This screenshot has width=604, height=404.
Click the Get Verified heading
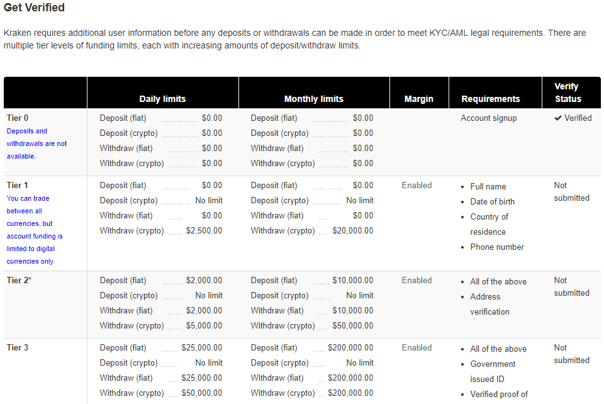point(34,8)
